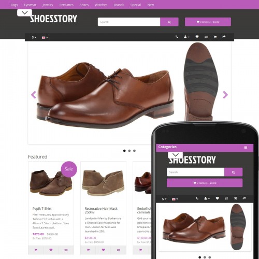Open the Watches menu item
This screenshot has width=259, height=259.
[x=101, y=5]
